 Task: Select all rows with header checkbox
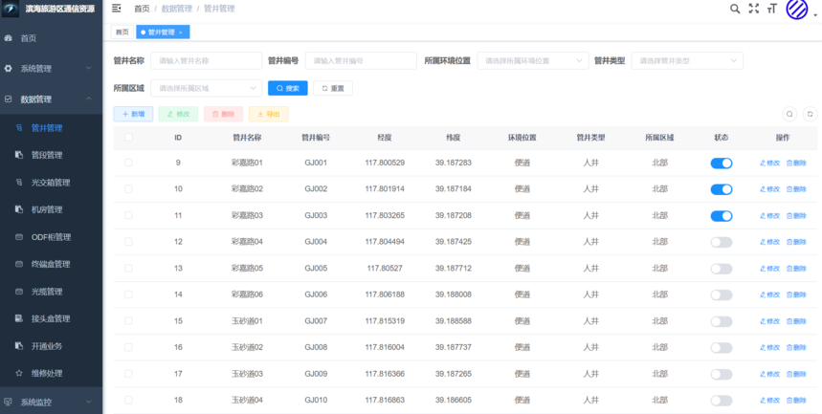128,138
